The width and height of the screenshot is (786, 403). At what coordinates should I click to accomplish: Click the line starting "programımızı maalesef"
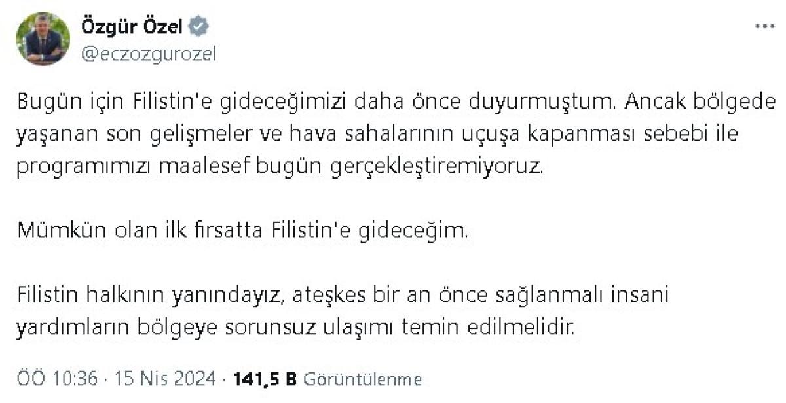[x=280, y=166]
